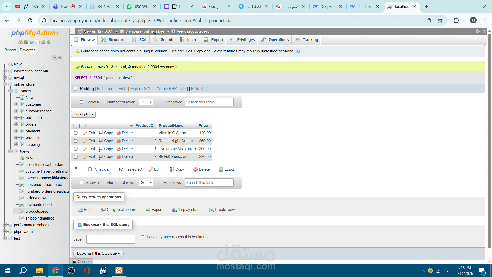Click the green reload navigation panel icon

49,42
